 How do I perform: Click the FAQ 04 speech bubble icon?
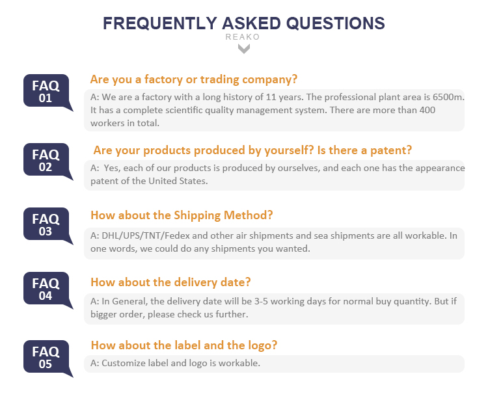[x=48, y=290]
